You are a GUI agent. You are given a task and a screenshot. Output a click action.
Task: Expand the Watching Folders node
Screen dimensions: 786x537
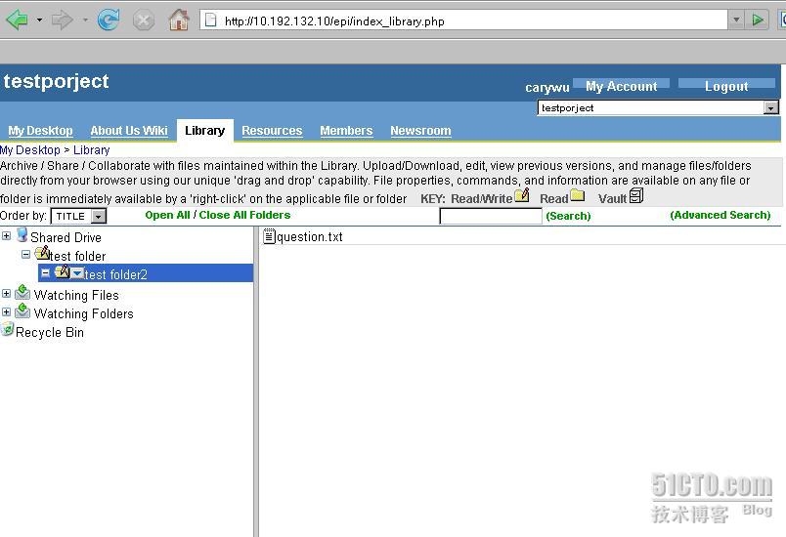7,312
